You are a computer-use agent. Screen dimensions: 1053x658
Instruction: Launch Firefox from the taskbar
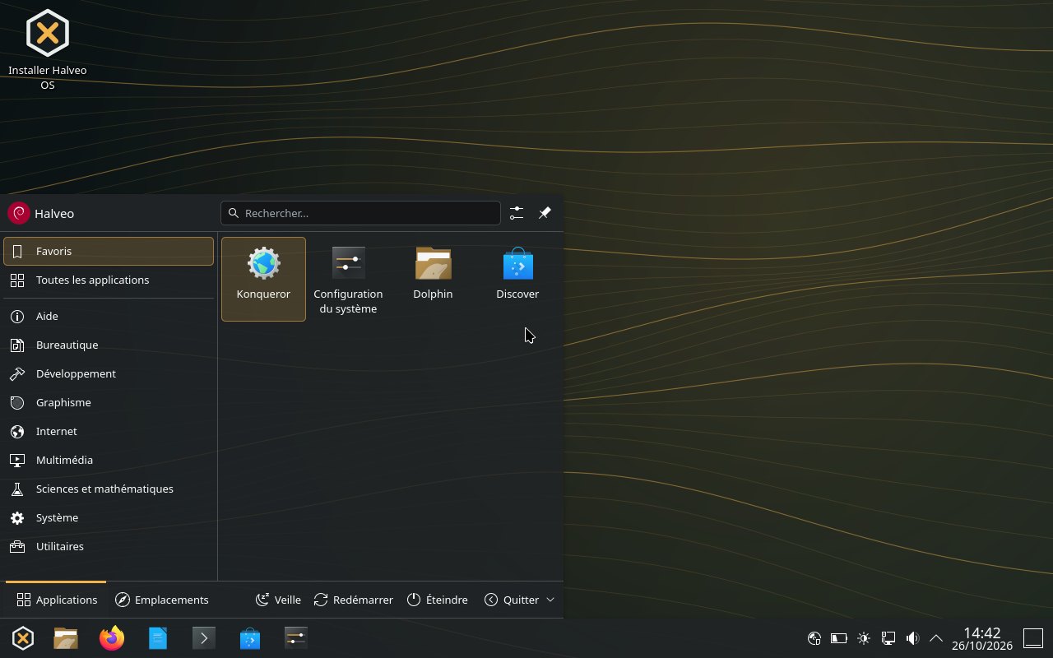[112, 638]
